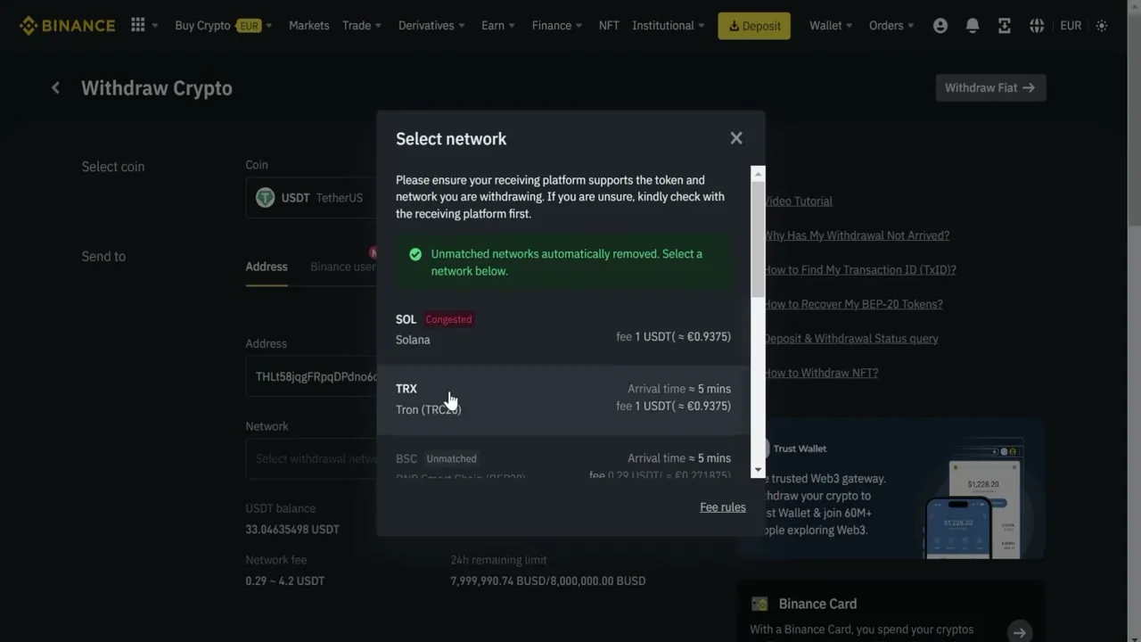Click the Binance Card icon
This screenshot has height=642, width=1141.
tap(759, 604)
